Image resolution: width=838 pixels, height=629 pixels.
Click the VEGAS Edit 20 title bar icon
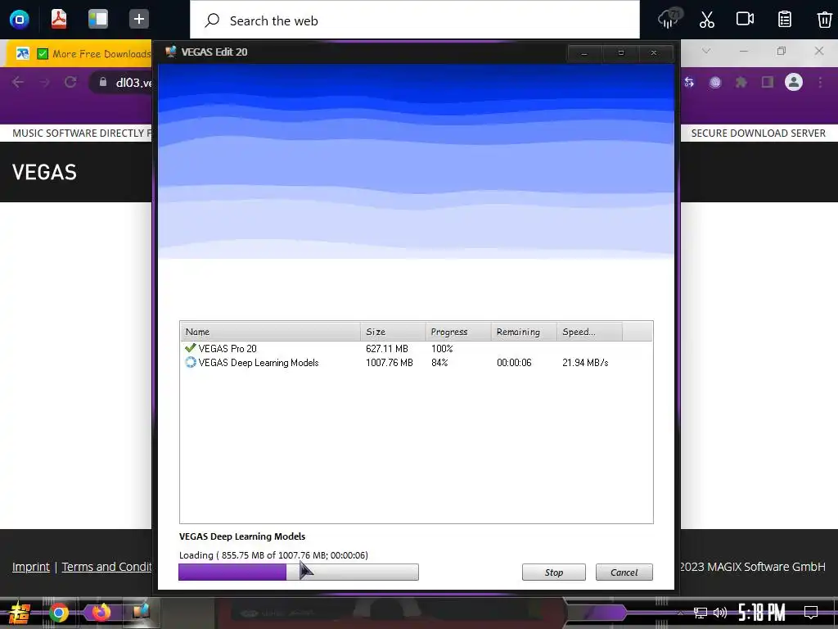(x=170, y=52)
